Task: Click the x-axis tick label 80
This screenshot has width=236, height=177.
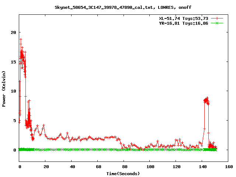Action: [125, 167]
